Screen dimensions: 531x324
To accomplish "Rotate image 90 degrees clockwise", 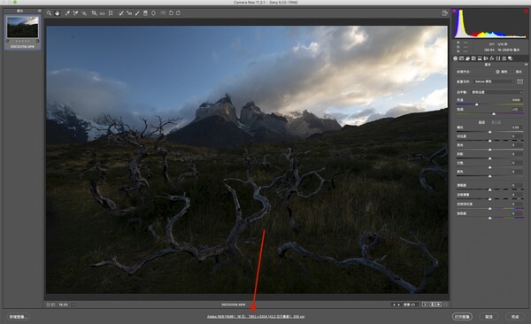I will (178, 13).
